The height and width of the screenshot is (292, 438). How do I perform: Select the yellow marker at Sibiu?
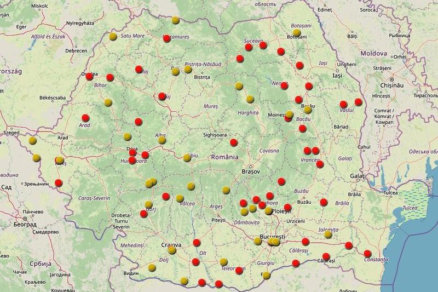click(187, 158)
